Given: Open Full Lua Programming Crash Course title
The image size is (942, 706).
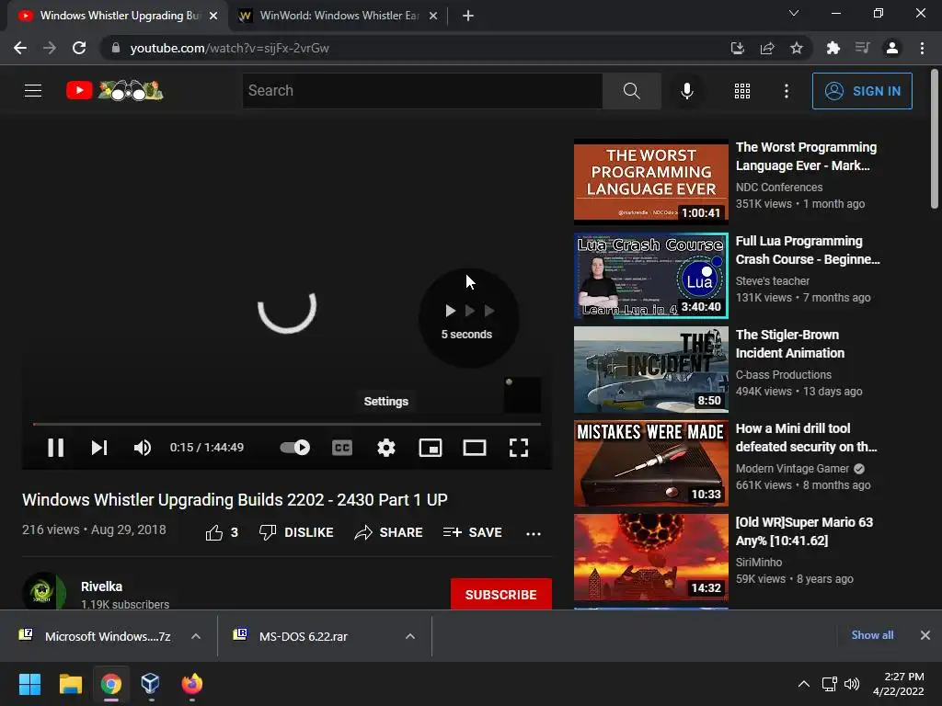Looking at the screenshot, I should [x=808, y=250].
